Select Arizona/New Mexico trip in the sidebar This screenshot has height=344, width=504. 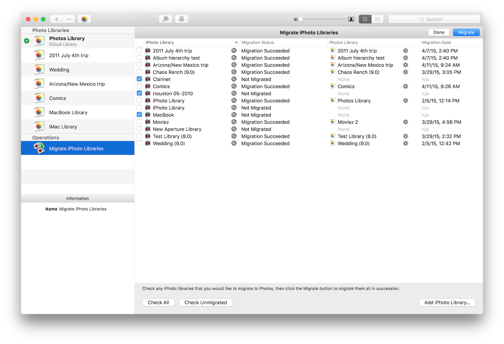tap(78, 84)
